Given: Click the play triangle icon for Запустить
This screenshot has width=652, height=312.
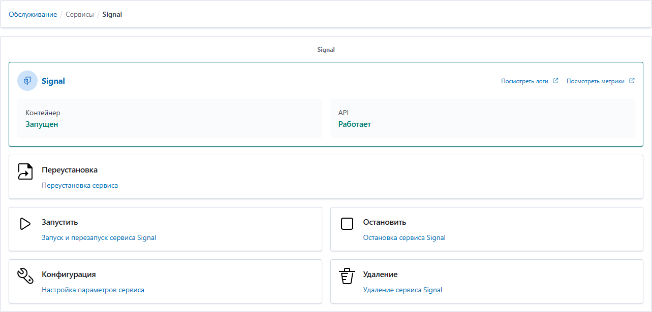Looking at the screenshot, I should click(25, 224).
